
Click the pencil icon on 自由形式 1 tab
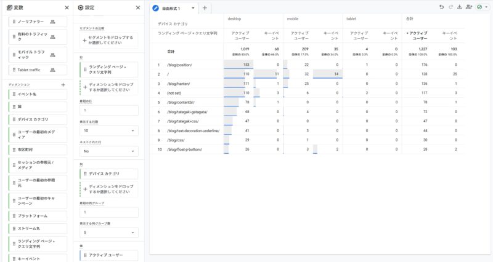[157, 8]
